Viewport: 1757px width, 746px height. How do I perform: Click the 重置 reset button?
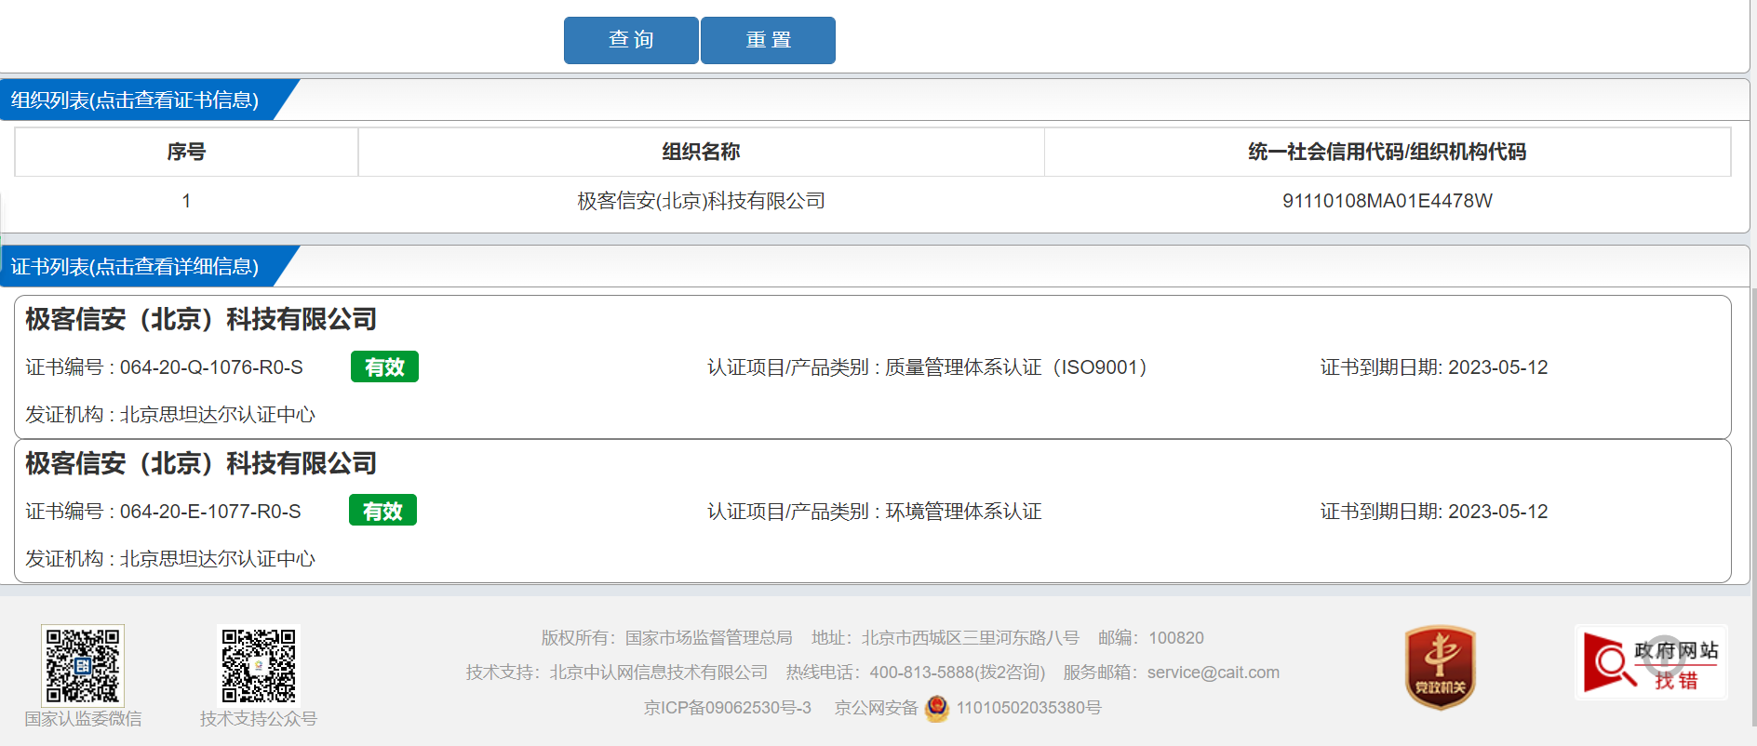(768, 40)
